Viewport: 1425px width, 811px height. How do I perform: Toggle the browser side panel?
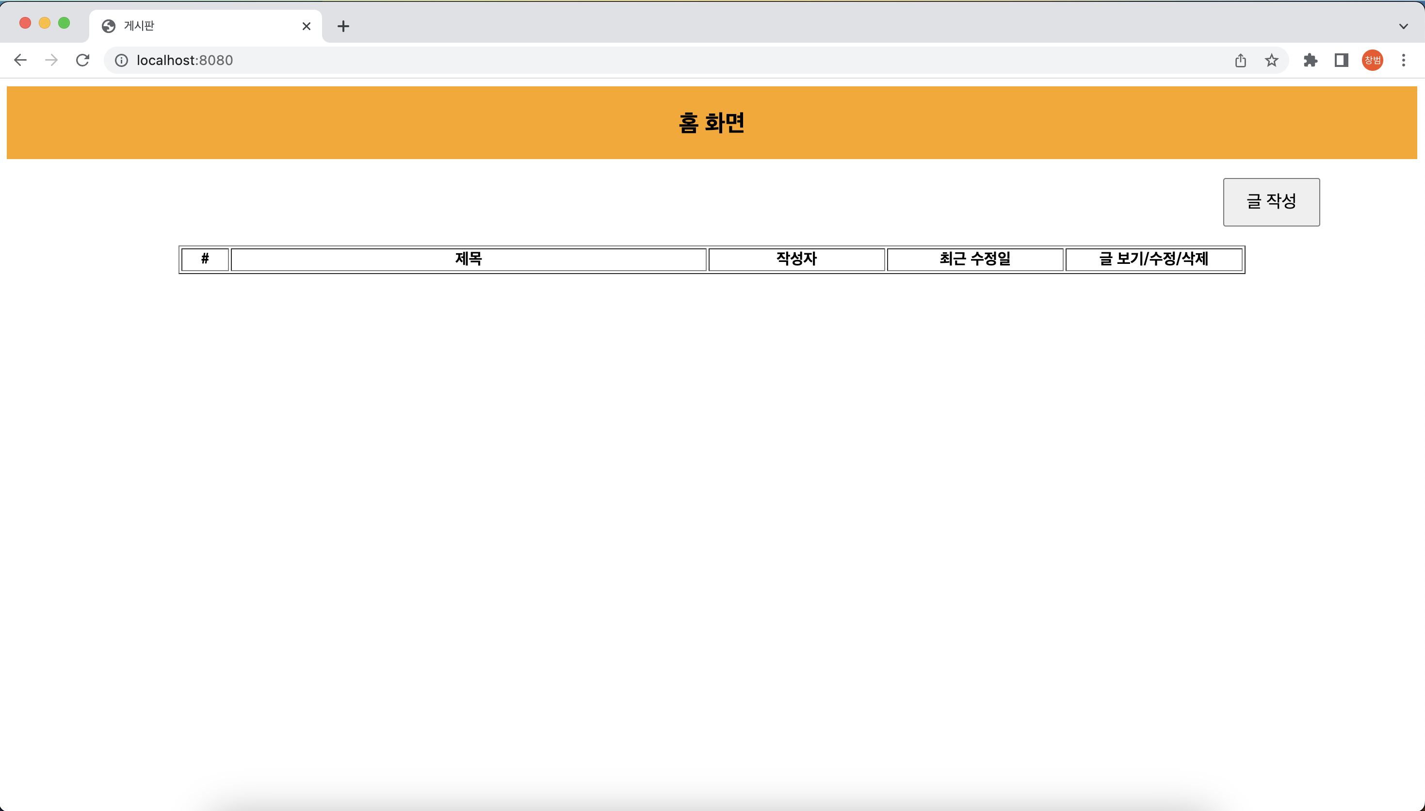1341,60
